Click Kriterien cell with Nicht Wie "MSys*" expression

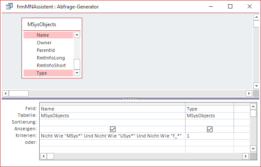(x=113, y=136)
